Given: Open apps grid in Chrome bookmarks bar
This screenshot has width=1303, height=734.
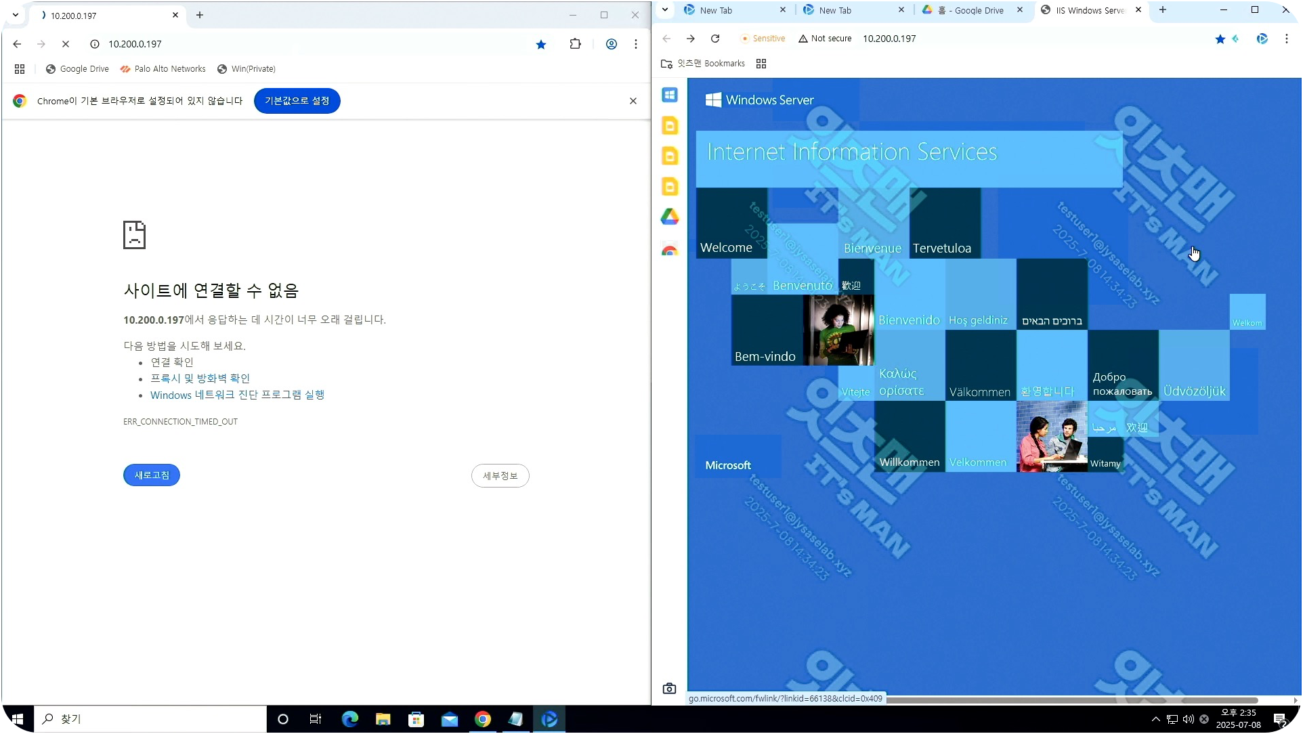Looking at the screenshot, I should click(x=20, y=69).
